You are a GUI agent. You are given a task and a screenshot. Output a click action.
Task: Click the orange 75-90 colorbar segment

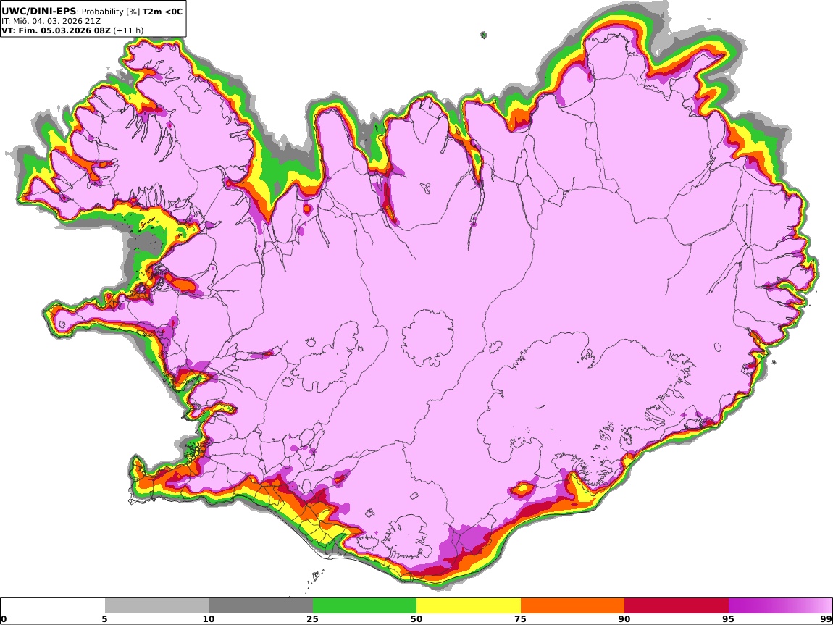[572, 605]
